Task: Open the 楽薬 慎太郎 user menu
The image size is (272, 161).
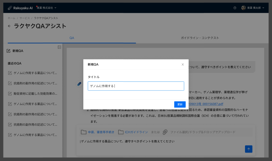Action: pos(253,8)
